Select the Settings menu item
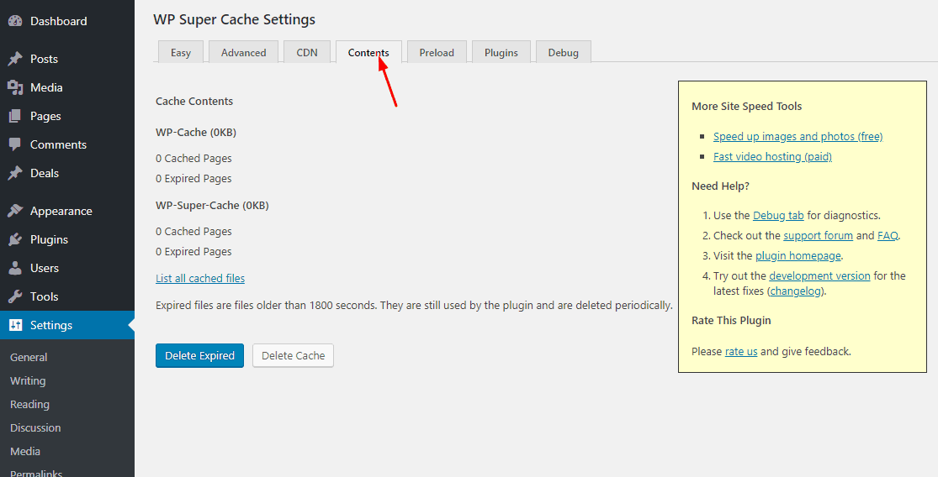Viewport: 938px width, 477px height. coord(67,325)
